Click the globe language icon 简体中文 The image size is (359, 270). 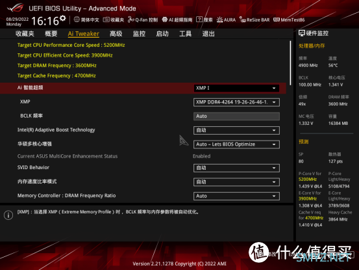click(77, 20)
